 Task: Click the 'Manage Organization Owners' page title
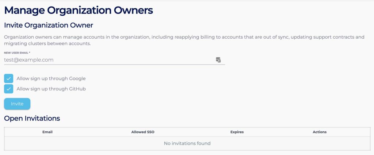click(x=78, y=10)
